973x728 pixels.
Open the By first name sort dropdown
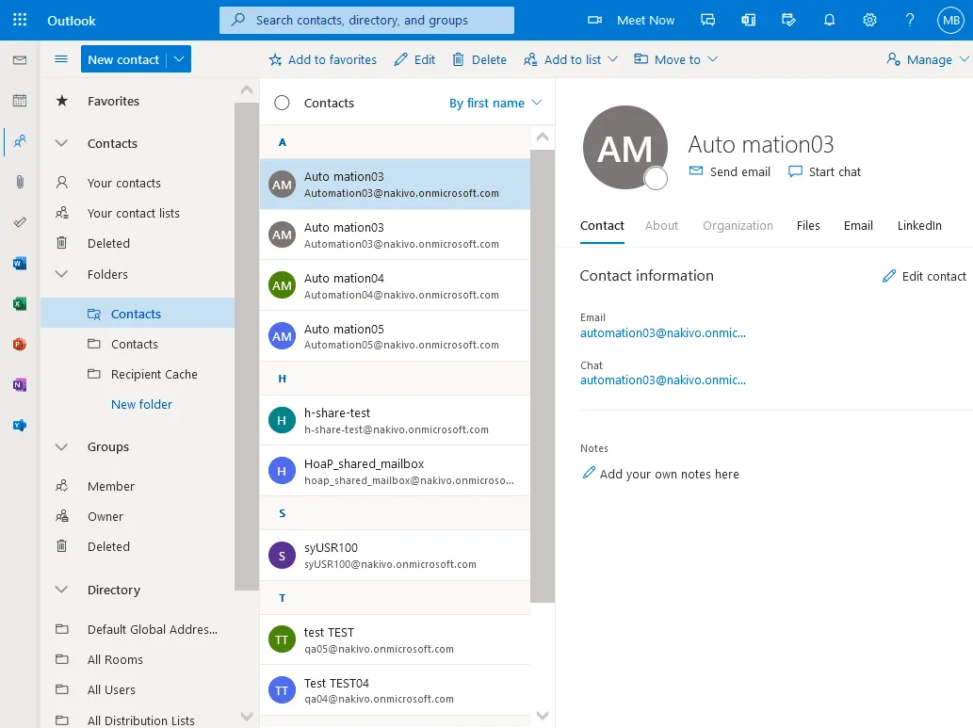[495, 103]
